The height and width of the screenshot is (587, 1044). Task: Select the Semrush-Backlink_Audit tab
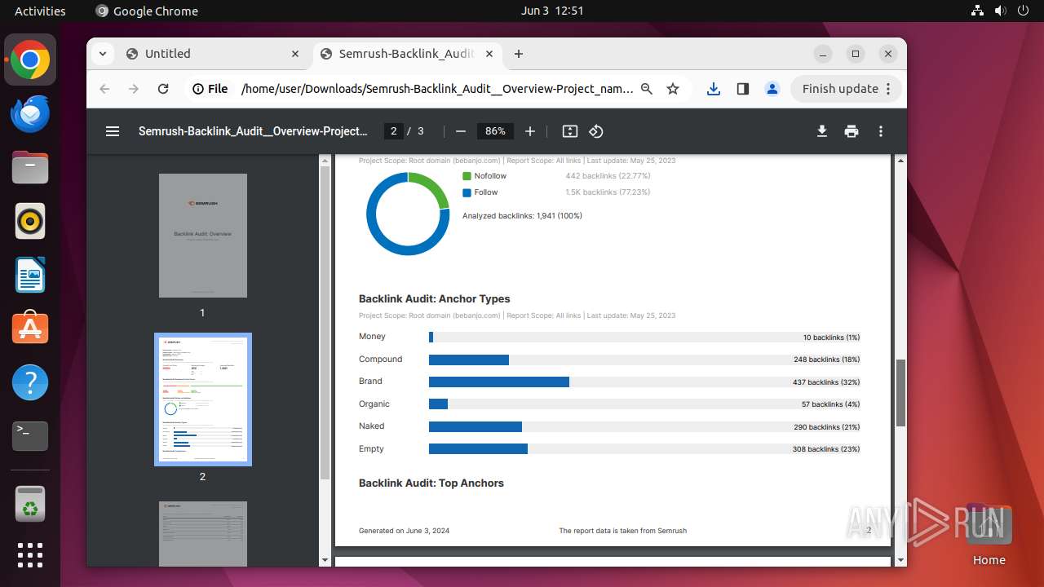(407, 54)
